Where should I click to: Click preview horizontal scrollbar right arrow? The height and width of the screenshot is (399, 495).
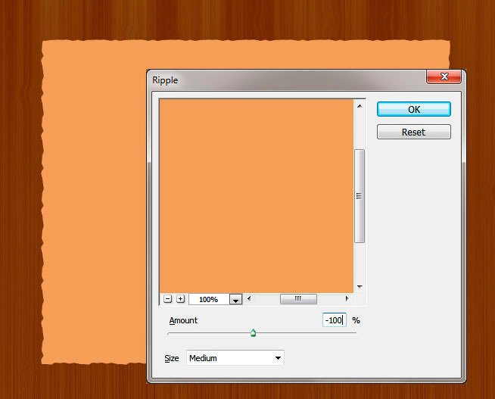pos(347,298)
